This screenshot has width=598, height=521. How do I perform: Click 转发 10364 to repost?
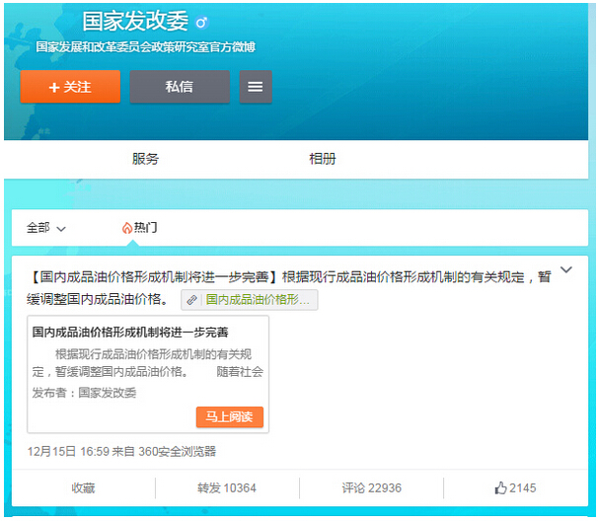click(x=227, y=488)
